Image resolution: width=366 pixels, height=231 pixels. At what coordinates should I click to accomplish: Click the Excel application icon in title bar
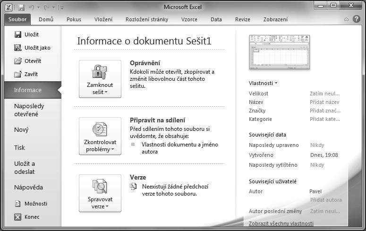[x=9, y=8]
